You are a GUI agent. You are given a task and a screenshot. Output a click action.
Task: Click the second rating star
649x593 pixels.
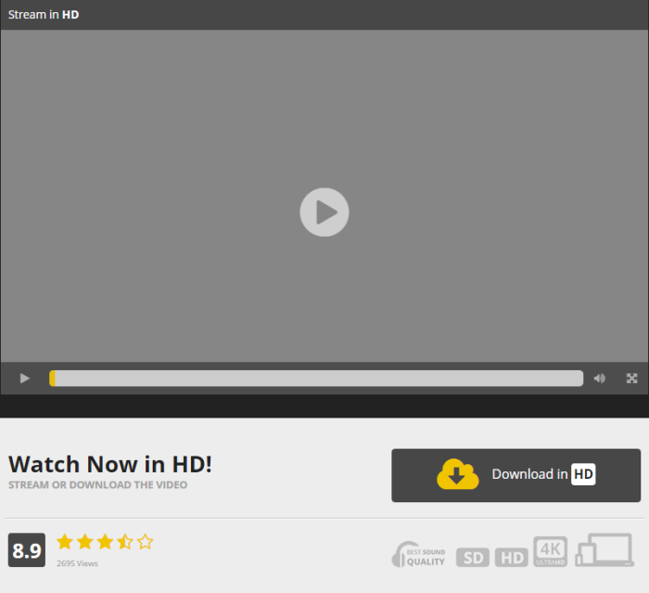coord(85,542)
